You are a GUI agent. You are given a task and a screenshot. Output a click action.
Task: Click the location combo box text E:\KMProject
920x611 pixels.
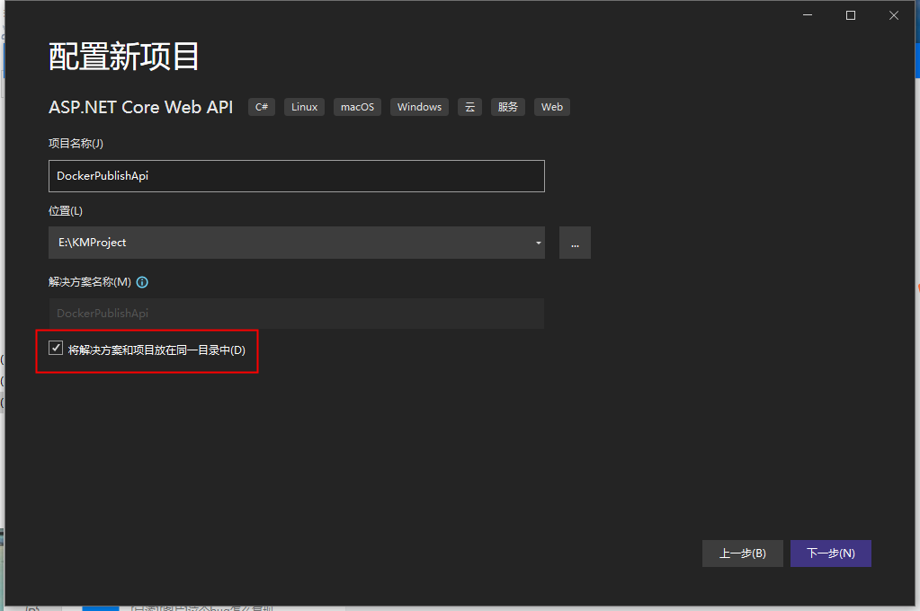click(92, 243)
